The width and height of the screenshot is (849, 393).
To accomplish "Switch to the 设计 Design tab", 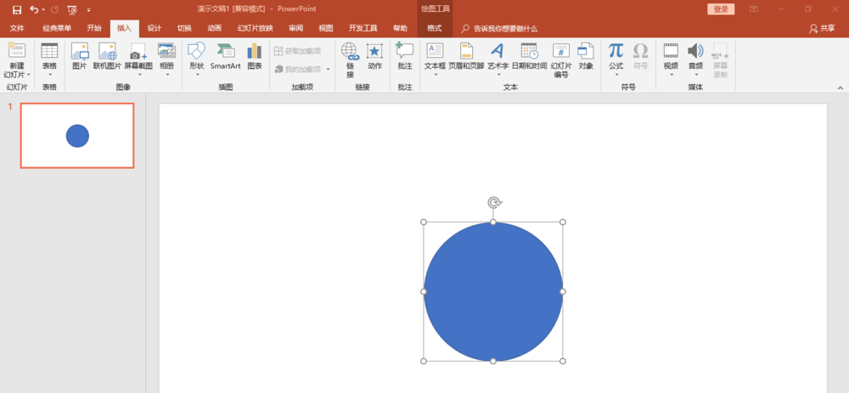I will click(155, 28).
